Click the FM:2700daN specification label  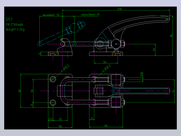[14, 25]
